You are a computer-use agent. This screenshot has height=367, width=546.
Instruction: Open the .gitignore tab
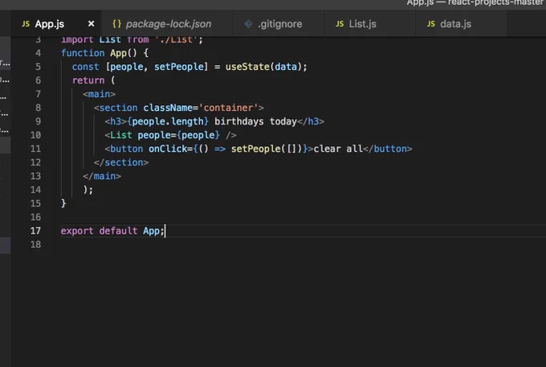[x=279, y=23]
